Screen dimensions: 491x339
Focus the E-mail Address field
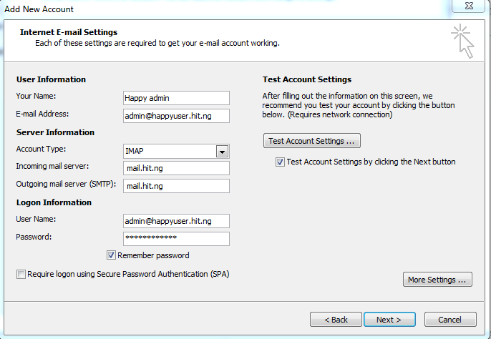tap(176, 116)
